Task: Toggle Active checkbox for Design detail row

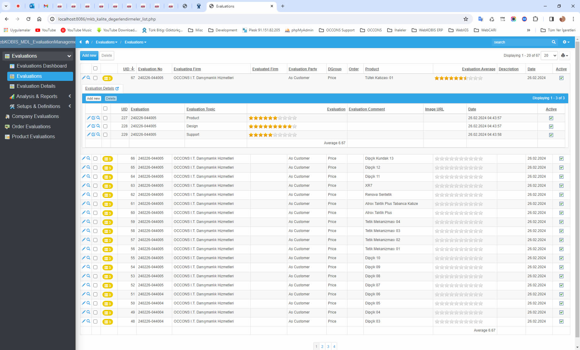Action: pyautogui.click(x=551, y=126)
